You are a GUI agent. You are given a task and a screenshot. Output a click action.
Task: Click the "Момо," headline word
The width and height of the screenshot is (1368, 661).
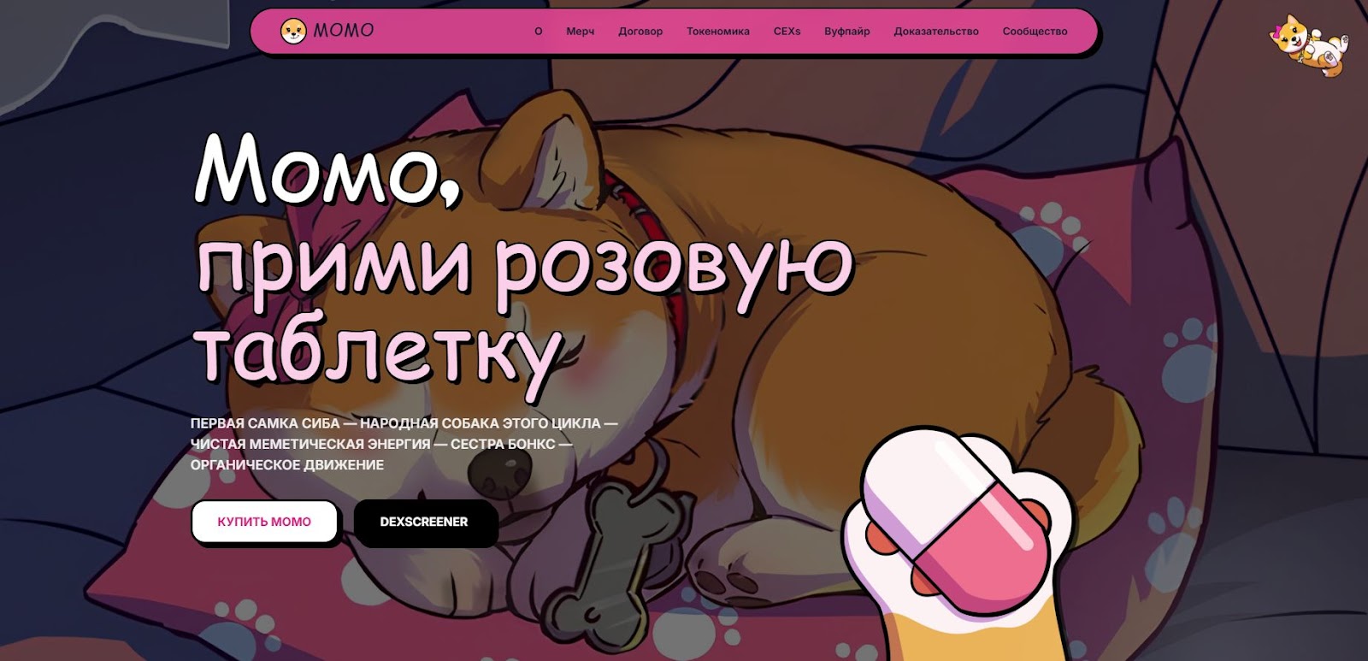click(x=327, y=168)
